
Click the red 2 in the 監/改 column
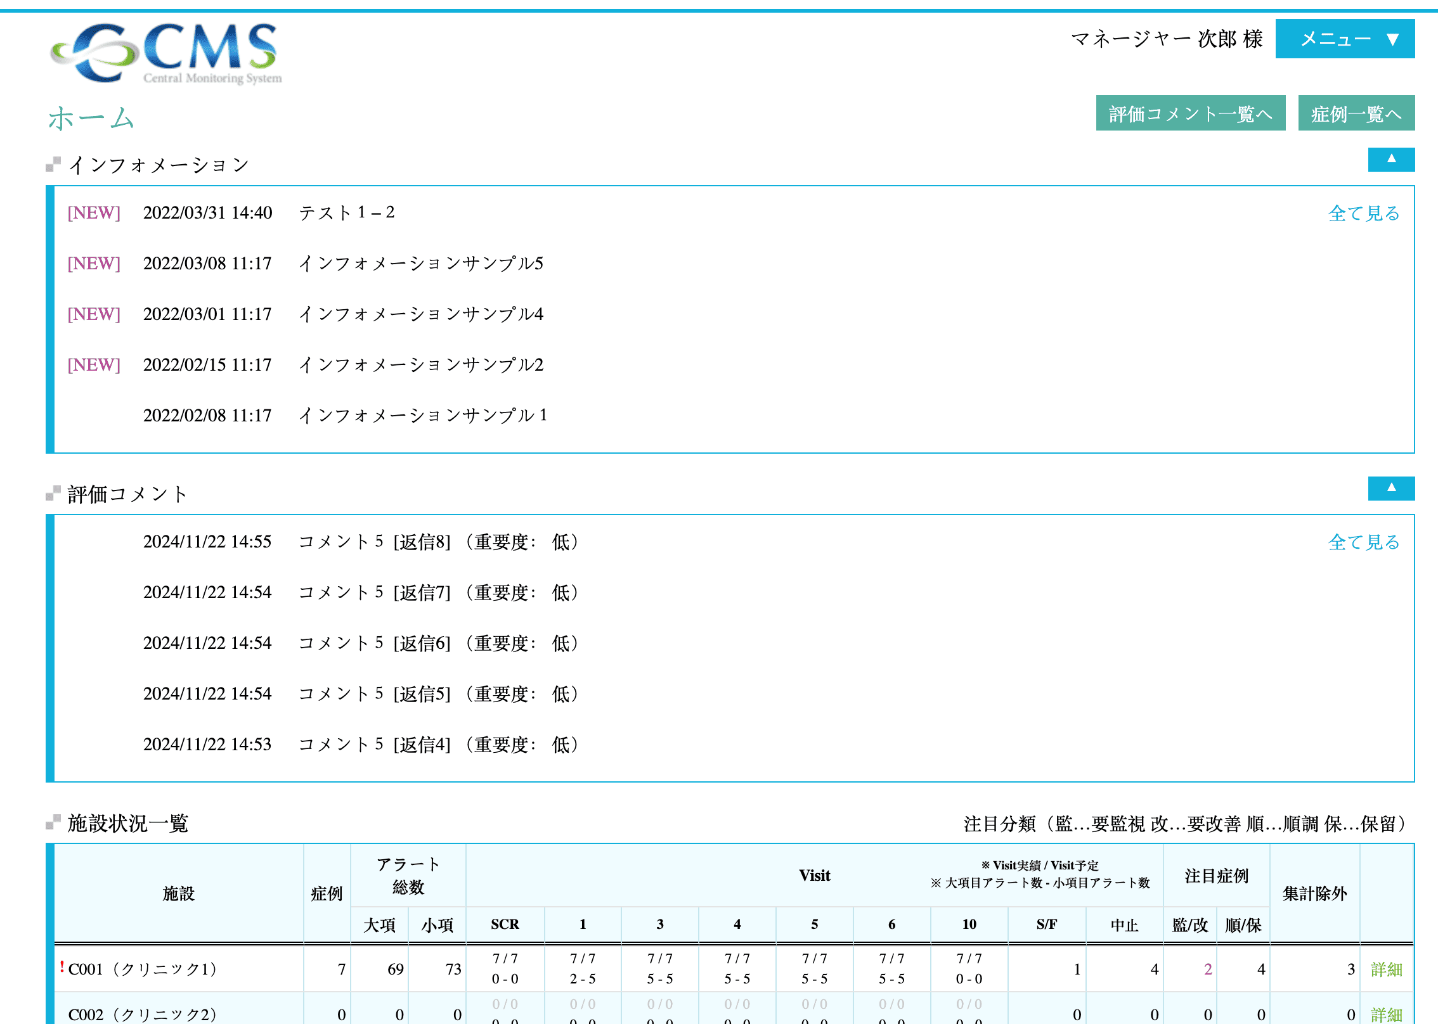[1207, 969]
